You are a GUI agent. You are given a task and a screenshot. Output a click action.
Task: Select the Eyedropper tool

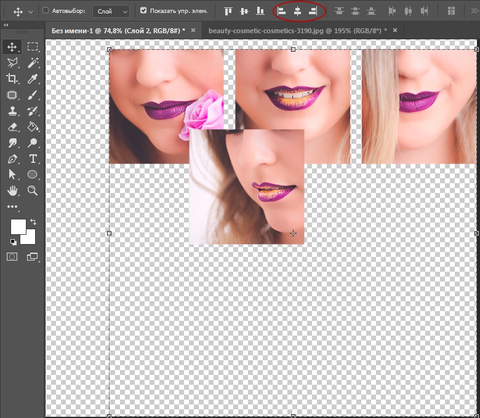33,79
